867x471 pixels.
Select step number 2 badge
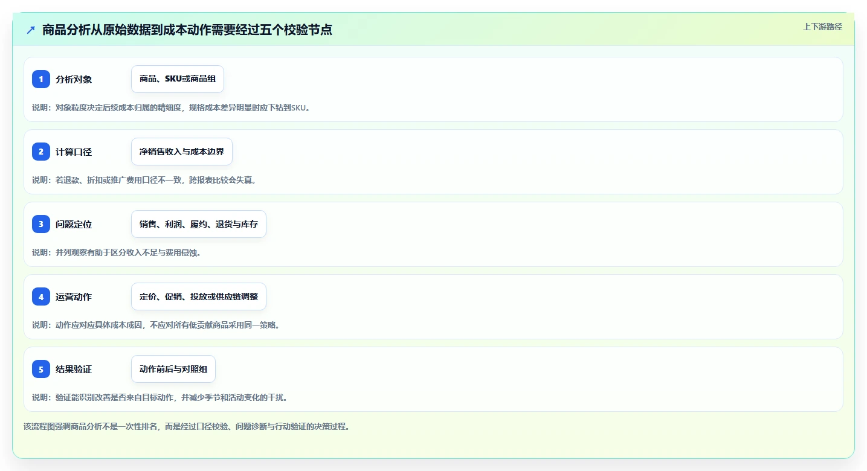tap(41, 152)
